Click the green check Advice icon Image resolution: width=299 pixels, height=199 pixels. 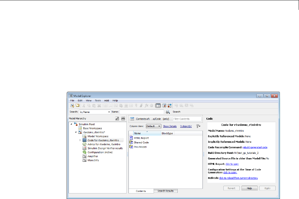click(85, 144)
